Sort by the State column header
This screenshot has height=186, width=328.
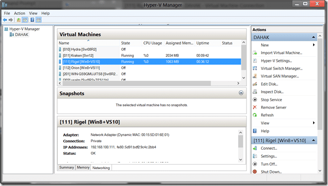coord(131,43)
